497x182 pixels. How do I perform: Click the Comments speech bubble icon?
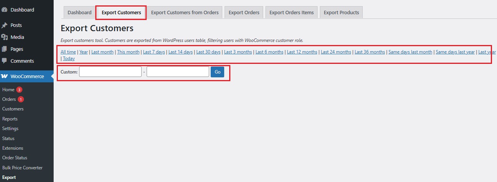point(5,61)
